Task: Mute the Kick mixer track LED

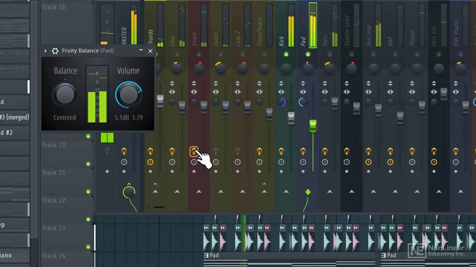Action: [x=286, y=55]
